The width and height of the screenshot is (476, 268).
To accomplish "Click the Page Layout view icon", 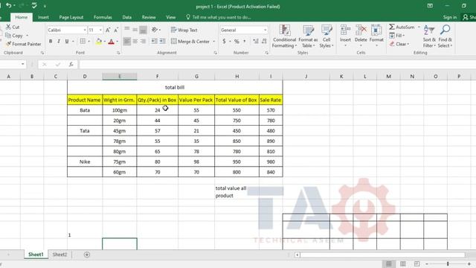I will 403,264.
